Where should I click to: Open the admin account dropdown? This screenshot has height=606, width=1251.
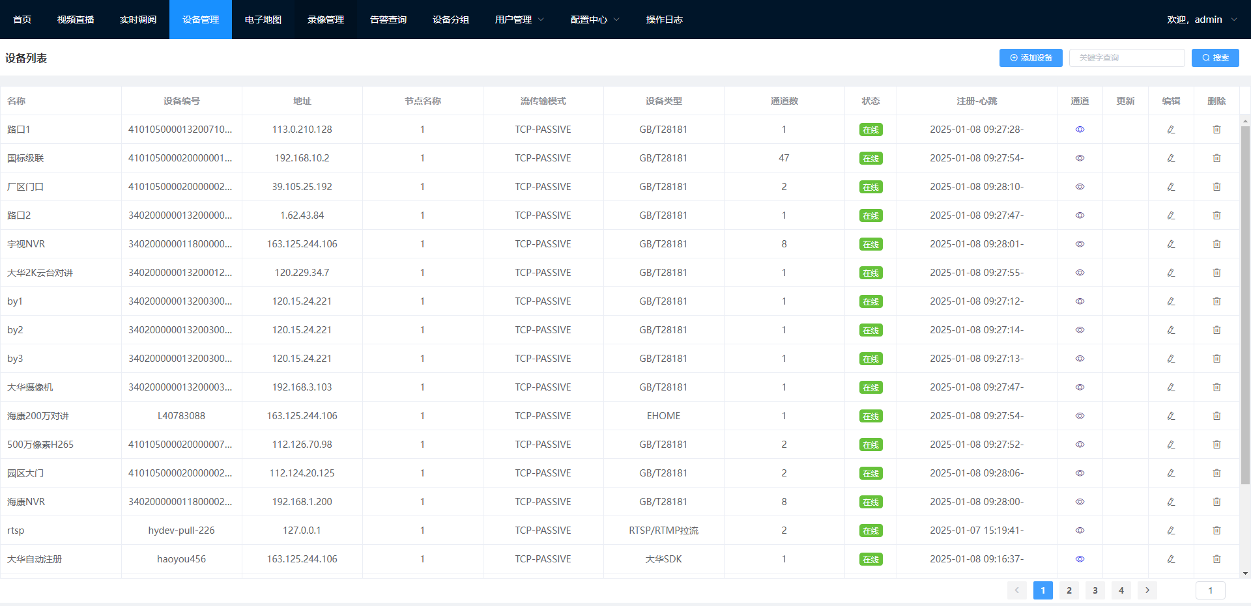point(1202,20)
